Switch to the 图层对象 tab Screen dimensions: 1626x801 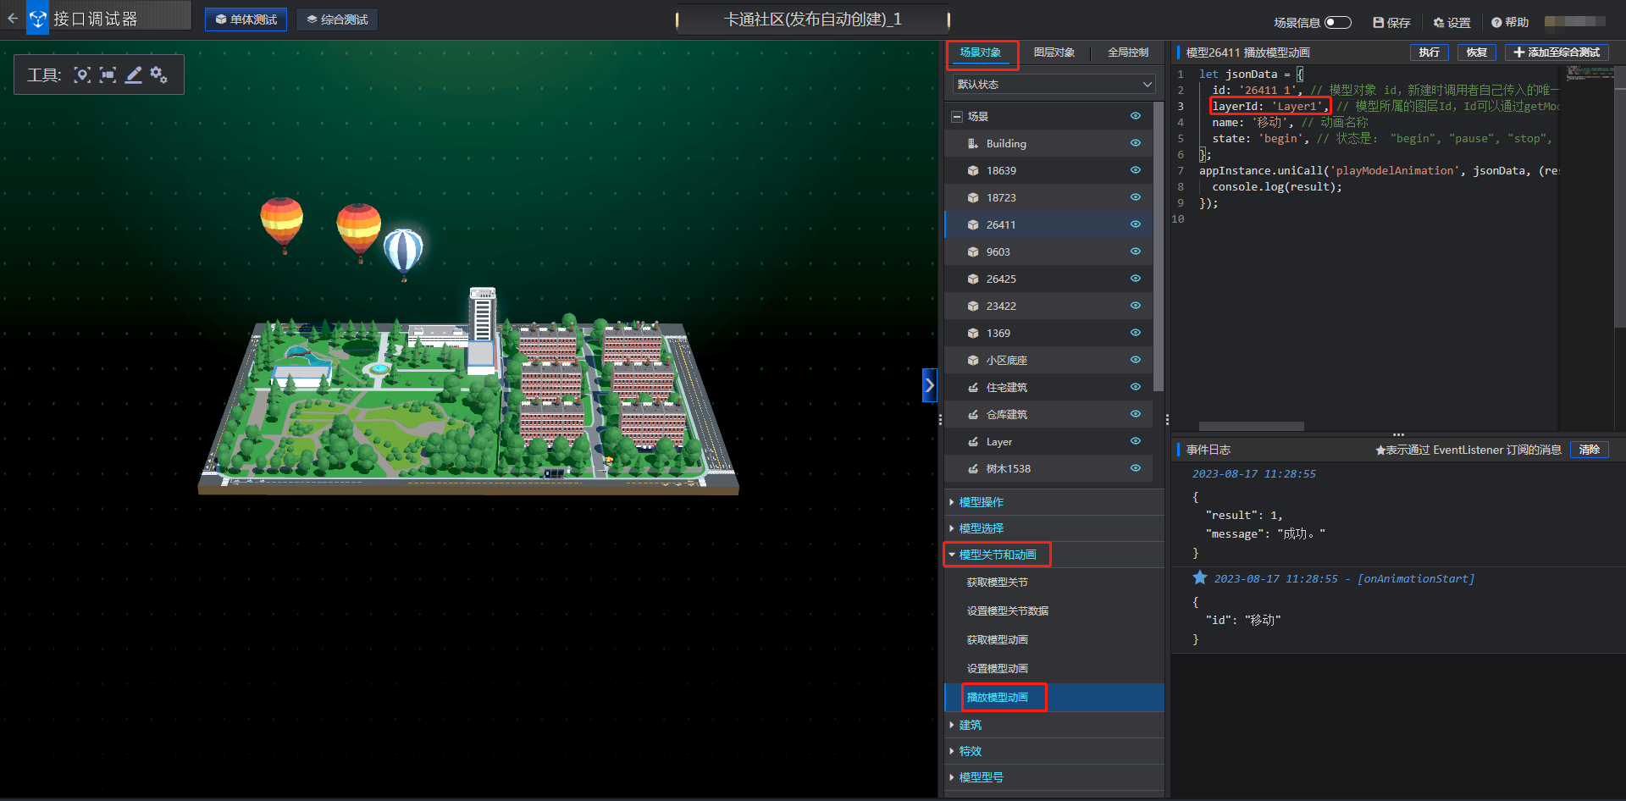tap(1054, 52)
